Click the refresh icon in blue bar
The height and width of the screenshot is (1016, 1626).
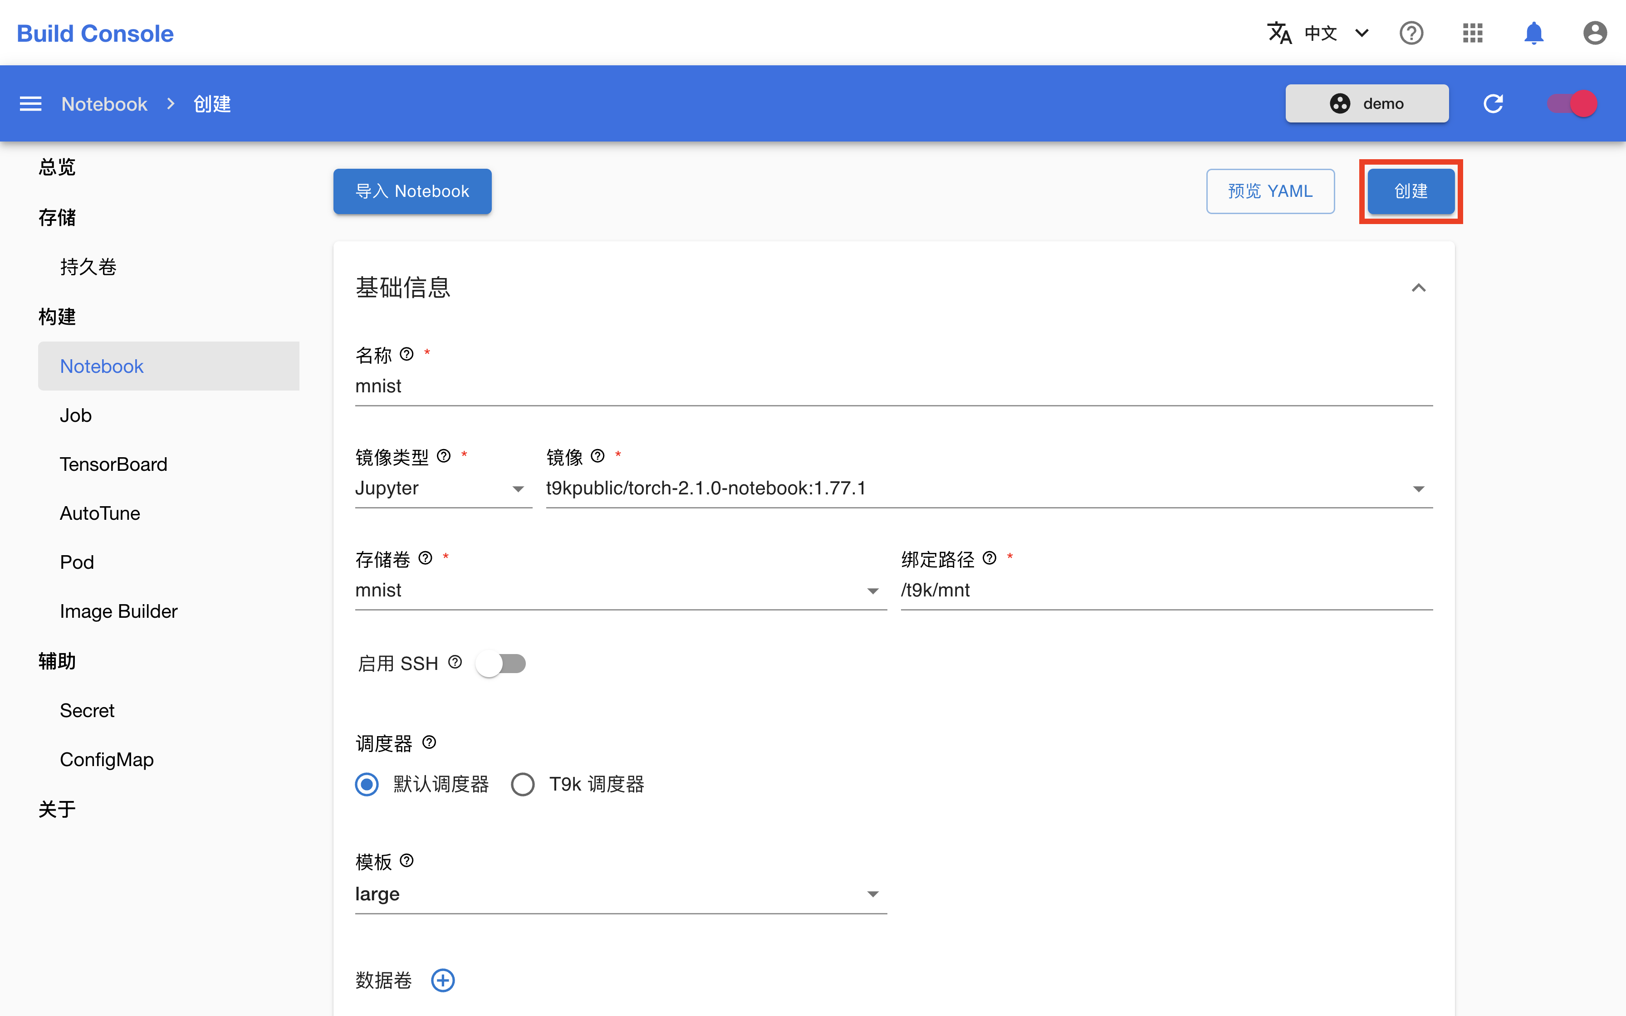(x=1493, y=103)
